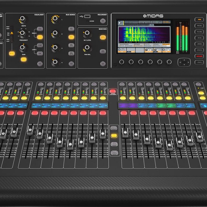Viewport: 207px width, 207px height.
Task: Click the right navigation arrow
Action: pos(188,62)
